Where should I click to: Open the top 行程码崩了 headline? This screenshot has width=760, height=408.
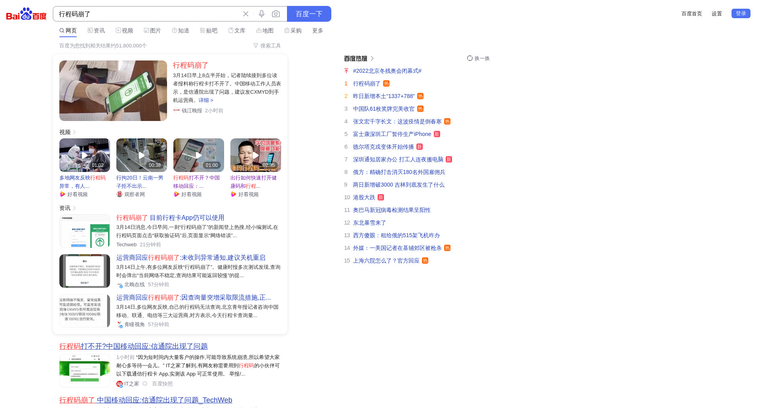pos(190,65)
